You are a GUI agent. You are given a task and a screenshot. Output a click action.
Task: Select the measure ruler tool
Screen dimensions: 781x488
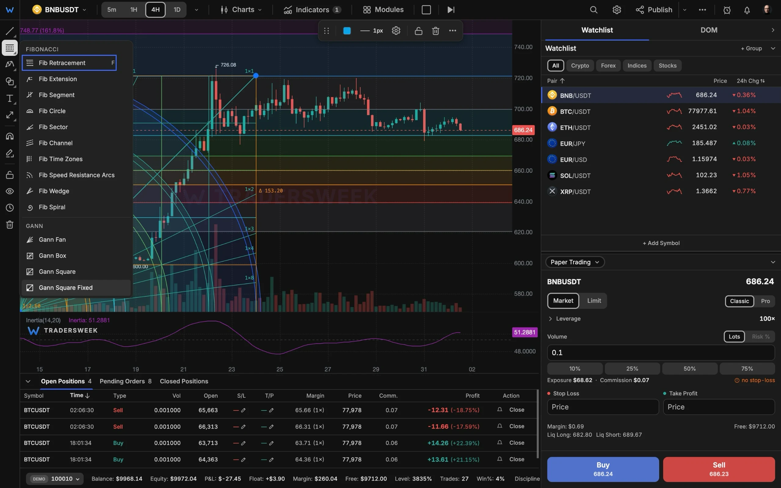coord(10,115)
